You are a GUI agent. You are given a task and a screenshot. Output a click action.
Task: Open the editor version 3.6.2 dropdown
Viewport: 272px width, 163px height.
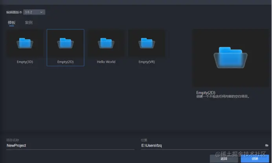34,12
